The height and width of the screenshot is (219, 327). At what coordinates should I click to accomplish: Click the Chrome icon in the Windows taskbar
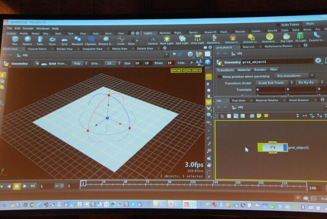point(12,205)
